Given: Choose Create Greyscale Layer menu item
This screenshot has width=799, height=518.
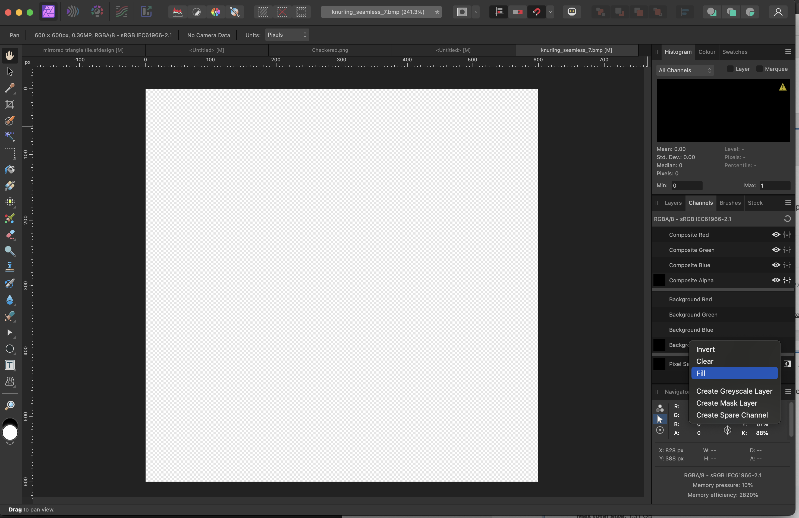Looking at the screenshot, I should (734, 391).
